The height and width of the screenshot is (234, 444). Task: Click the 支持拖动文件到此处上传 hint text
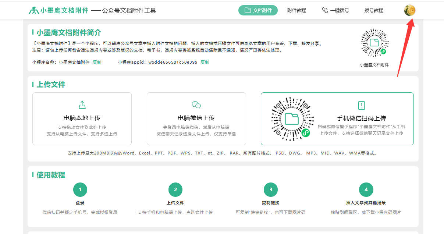82,127
